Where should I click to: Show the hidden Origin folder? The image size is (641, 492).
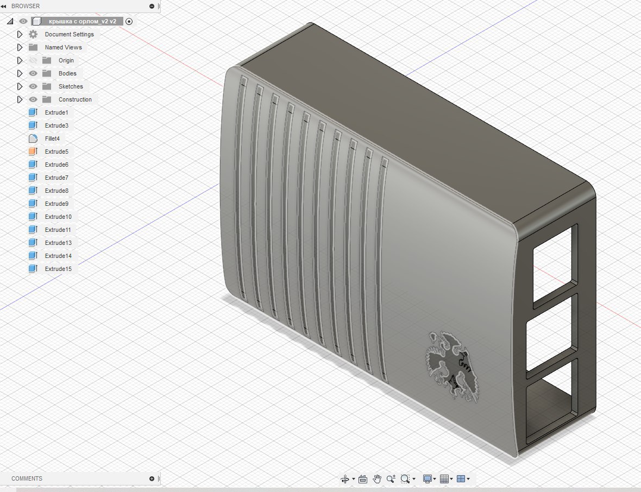[x=33, y=60]
